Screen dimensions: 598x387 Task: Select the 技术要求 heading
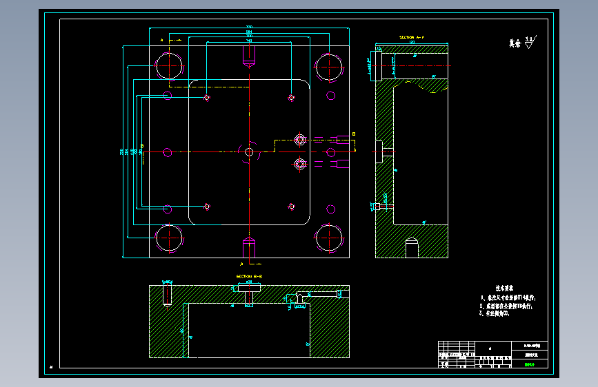point(504,289)
